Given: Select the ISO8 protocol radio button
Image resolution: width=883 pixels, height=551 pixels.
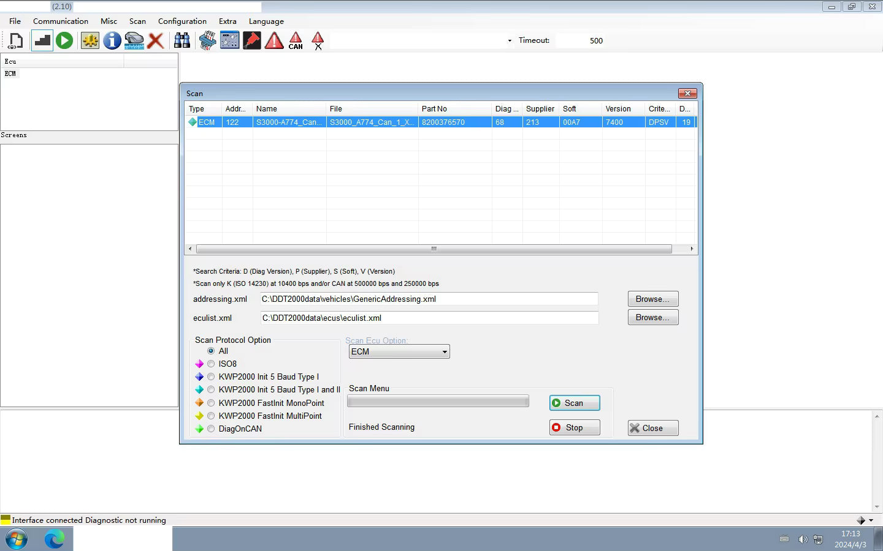Looking at the screenshot, I should pyautogui.click(x=211, y=364).
